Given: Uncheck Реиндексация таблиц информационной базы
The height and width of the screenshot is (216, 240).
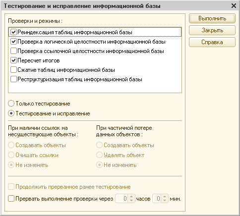Looking at the screenshot, I should click(x=13, y=32).
